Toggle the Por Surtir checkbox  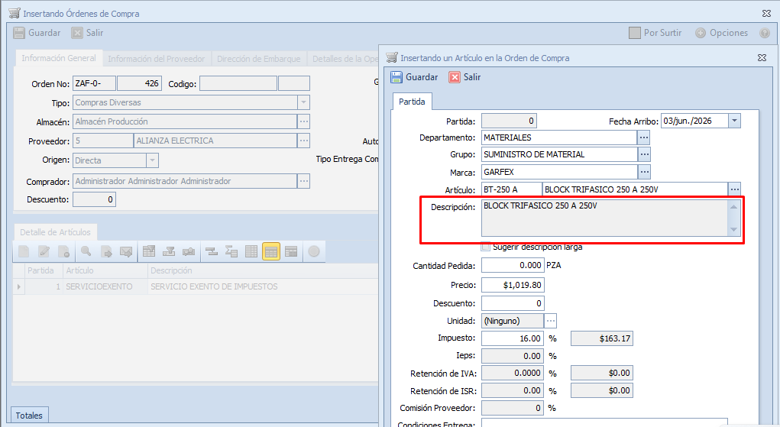pos(635,33)
